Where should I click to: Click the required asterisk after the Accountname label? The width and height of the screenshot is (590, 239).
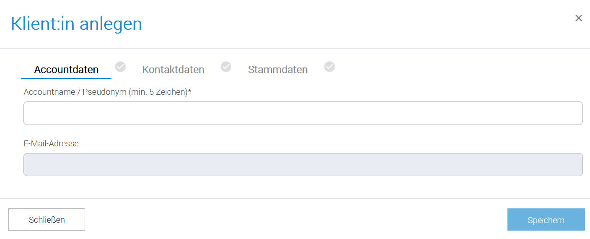coord(189,91)
